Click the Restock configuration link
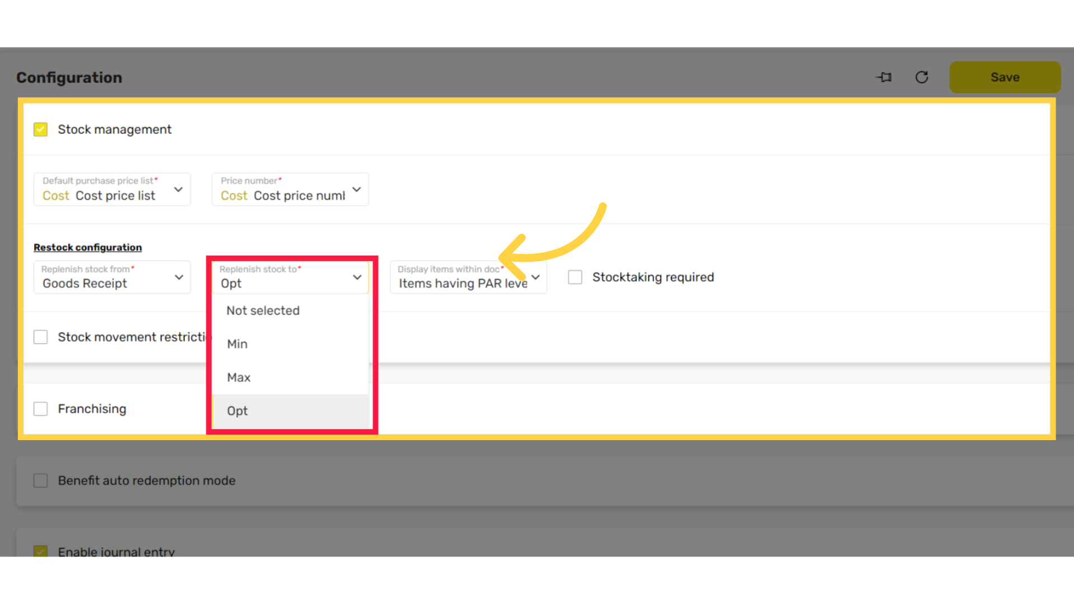 point(88,247)
